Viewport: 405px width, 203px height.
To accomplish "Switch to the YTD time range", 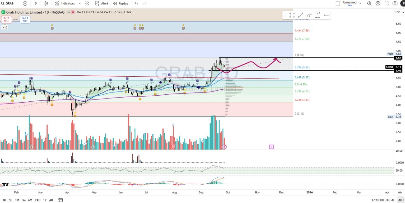I will click(x=37, y=200).
